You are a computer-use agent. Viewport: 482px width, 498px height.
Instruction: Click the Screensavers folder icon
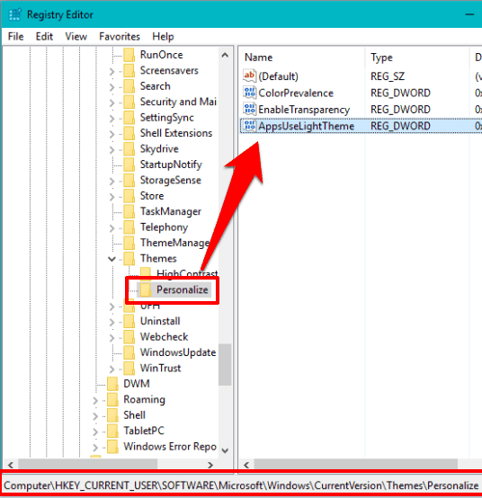coord(129,70)
